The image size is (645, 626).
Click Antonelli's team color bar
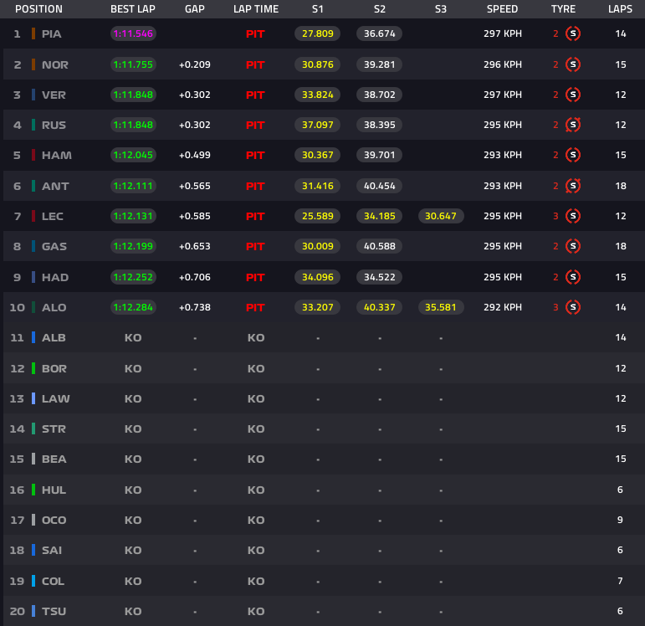(33, 186)
